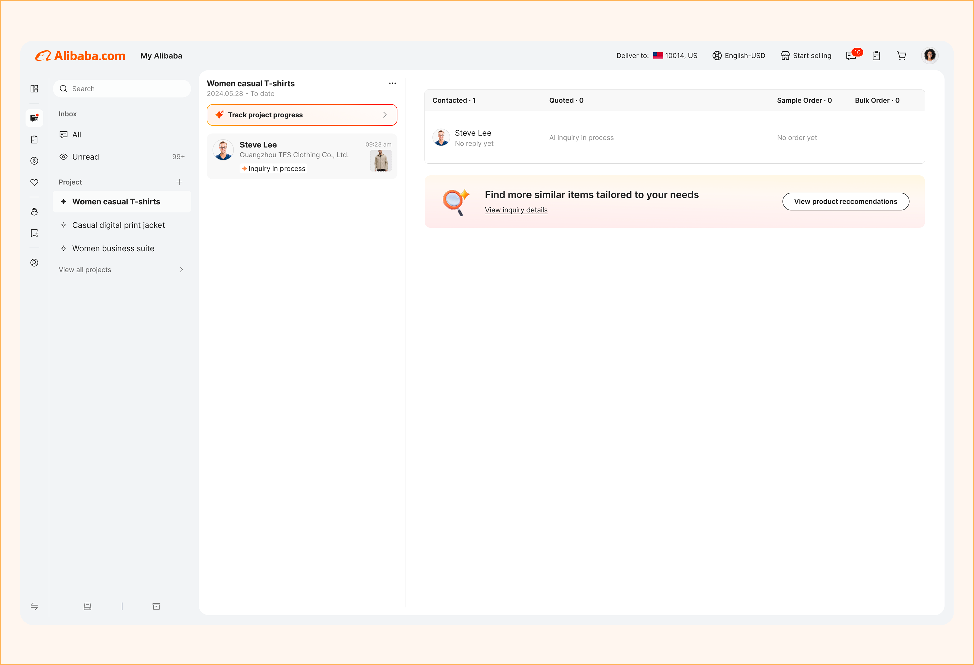
Task: Open favorites heart icon in sidebar
Action: point(34,182)
